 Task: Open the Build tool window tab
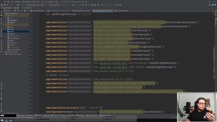click(47, 115)
